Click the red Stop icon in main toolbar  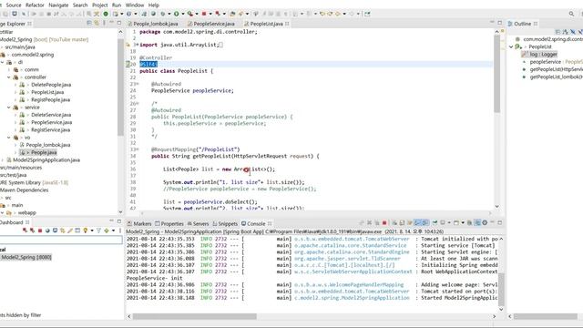204,14
